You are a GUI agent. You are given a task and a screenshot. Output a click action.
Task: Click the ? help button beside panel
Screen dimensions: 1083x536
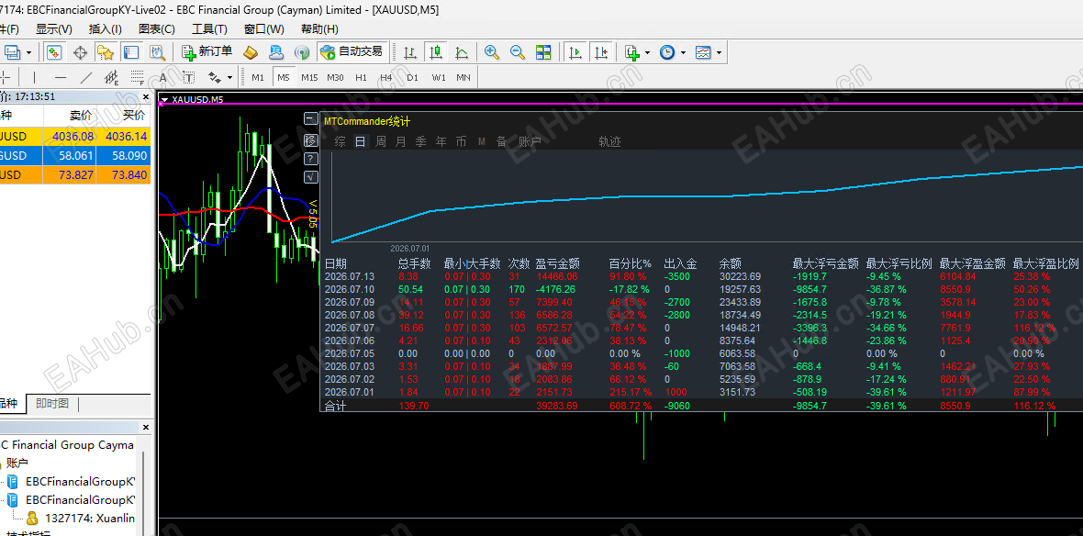point(311,158)
